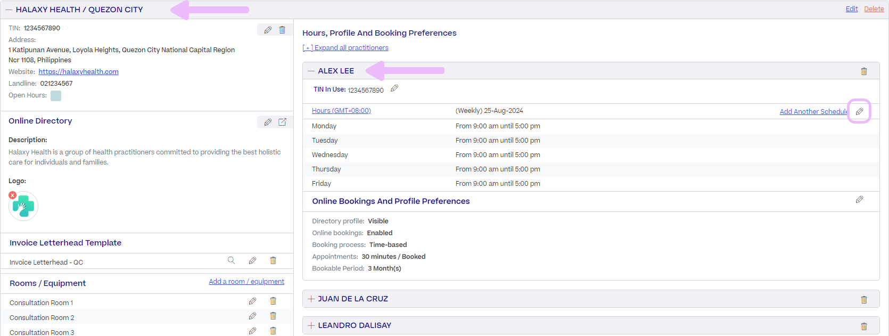Screen dimensions: 889x336
Task: Select the Thursday hours row
Action: (x=591, y=169)
